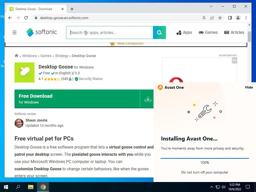
Task: Open the Softonic hamburger menu
Action: click(14, 32)
